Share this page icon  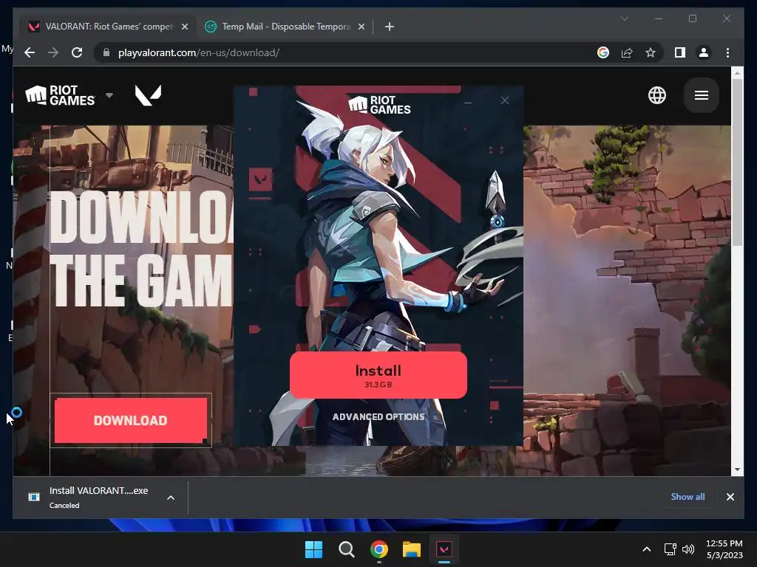627,52
